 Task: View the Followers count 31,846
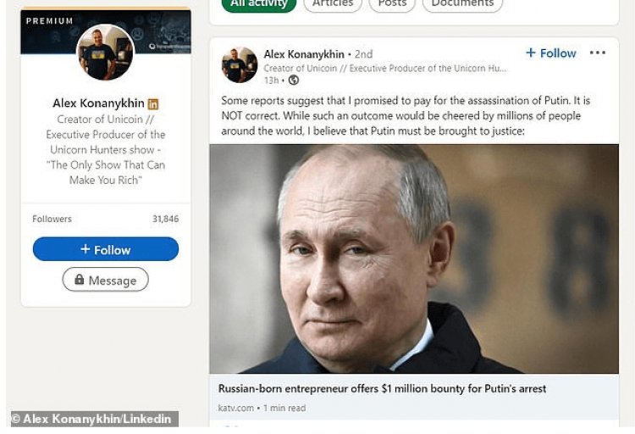[x=165, y=219]
